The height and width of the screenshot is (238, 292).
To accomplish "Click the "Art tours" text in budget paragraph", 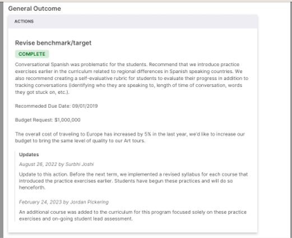I will [134, 141].
